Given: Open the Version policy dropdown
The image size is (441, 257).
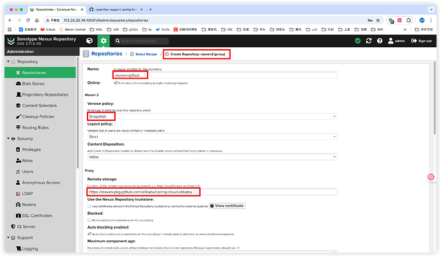Looking at the screenshot, I should click(212, 116).
